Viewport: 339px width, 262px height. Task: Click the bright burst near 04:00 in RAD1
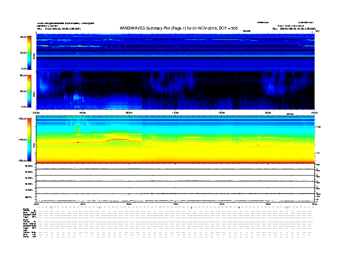pyautogui.click(x=76, y=97)
